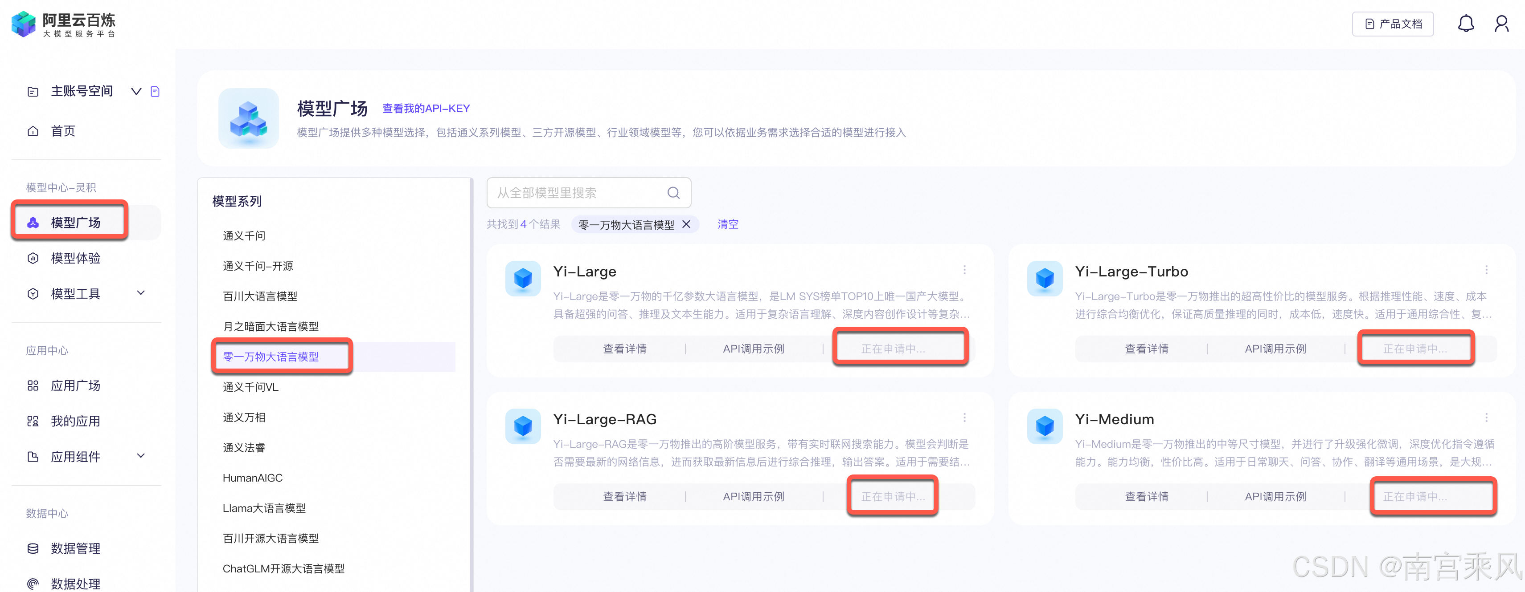Select 通义千问 in model series list
1525x592 pixels.
(244, 235)
